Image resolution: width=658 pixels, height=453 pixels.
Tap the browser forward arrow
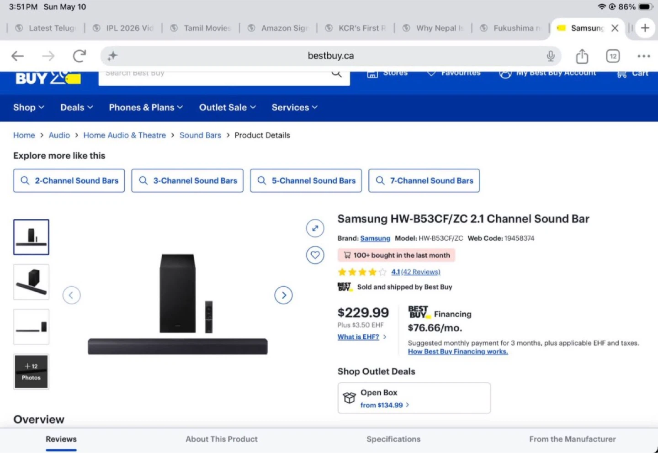[x=48, y=56]
